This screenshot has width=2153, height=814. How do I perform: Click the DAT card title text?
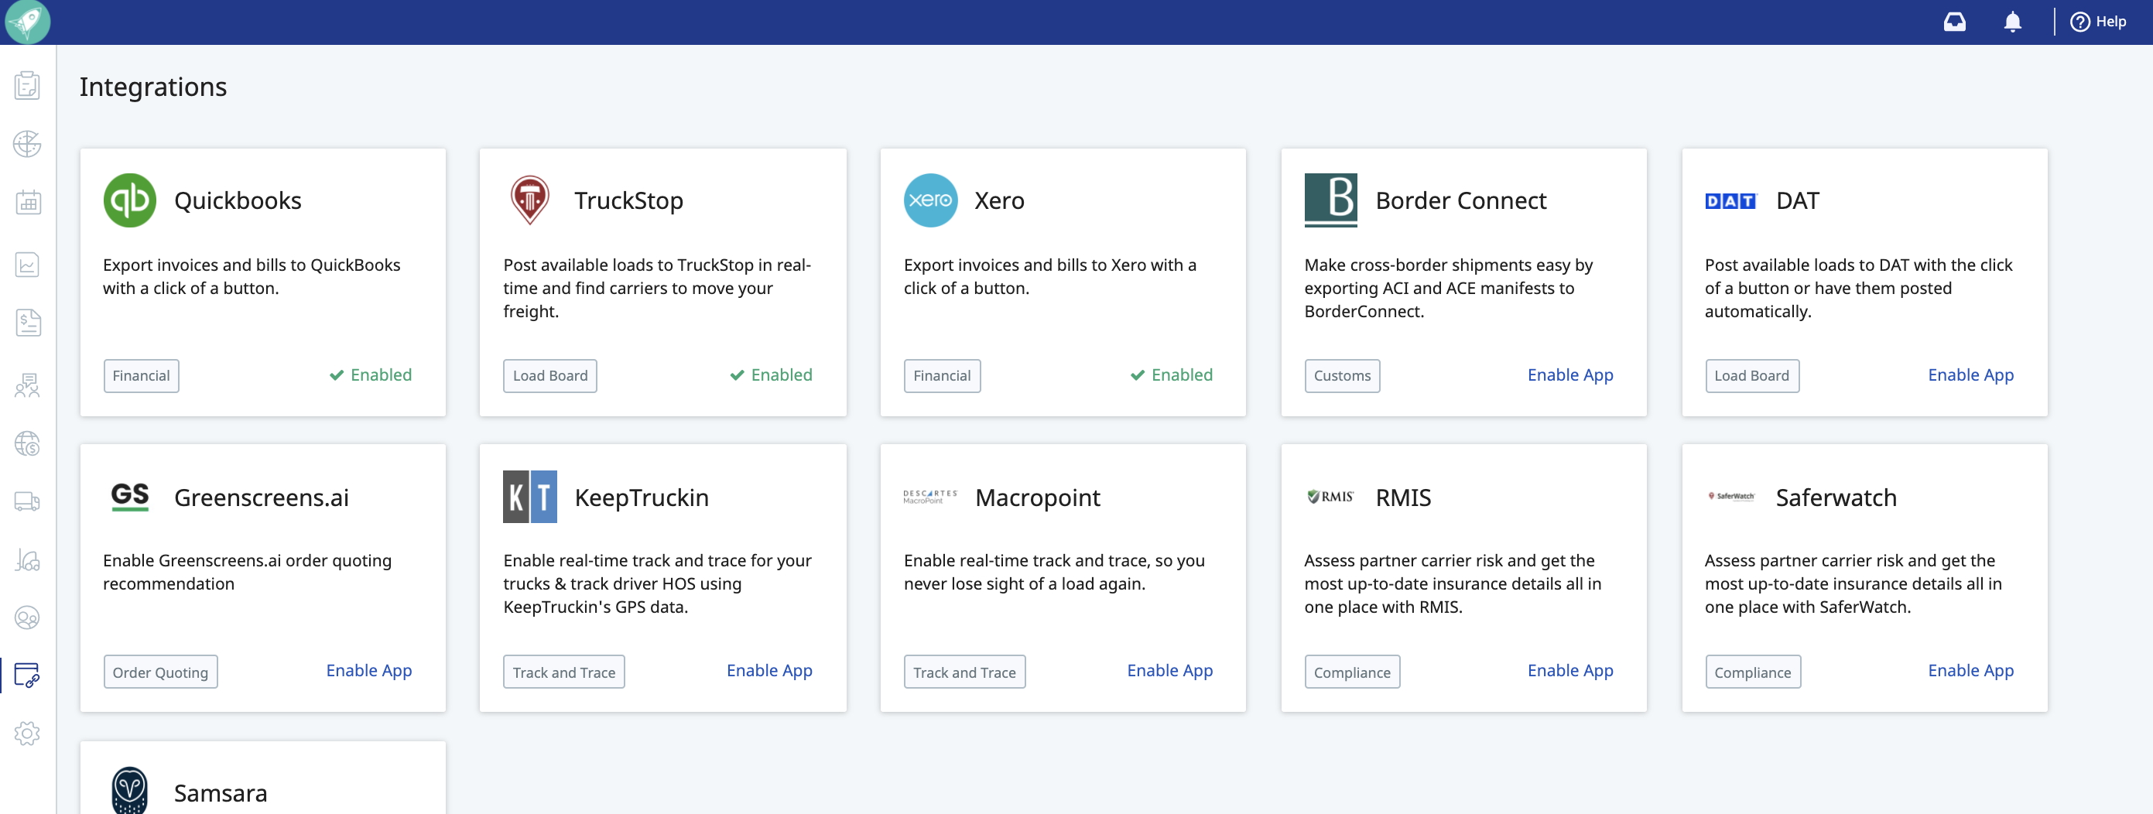pyautogui.click(x=1797, y=200)
